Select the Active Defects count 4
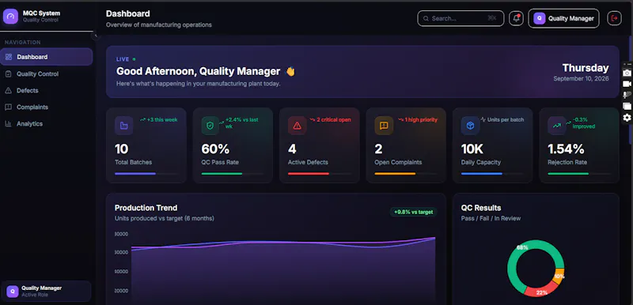 click(x=292, y=149)
